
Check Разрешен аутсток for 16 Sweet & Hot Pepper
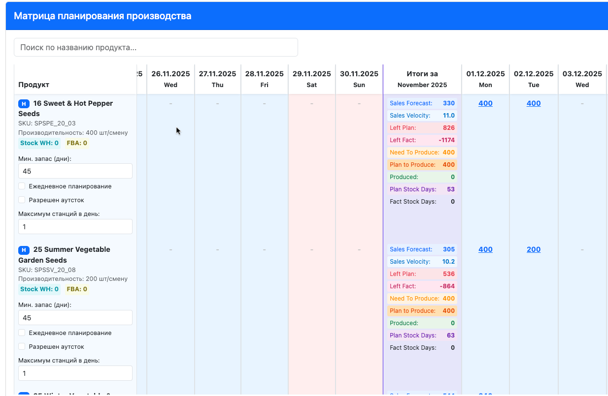22,200
